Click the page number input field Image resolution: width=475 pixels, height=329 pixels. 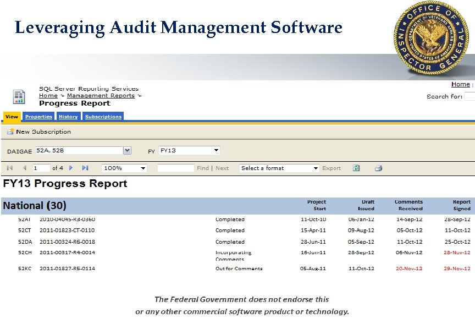click(x=41, y=168)
